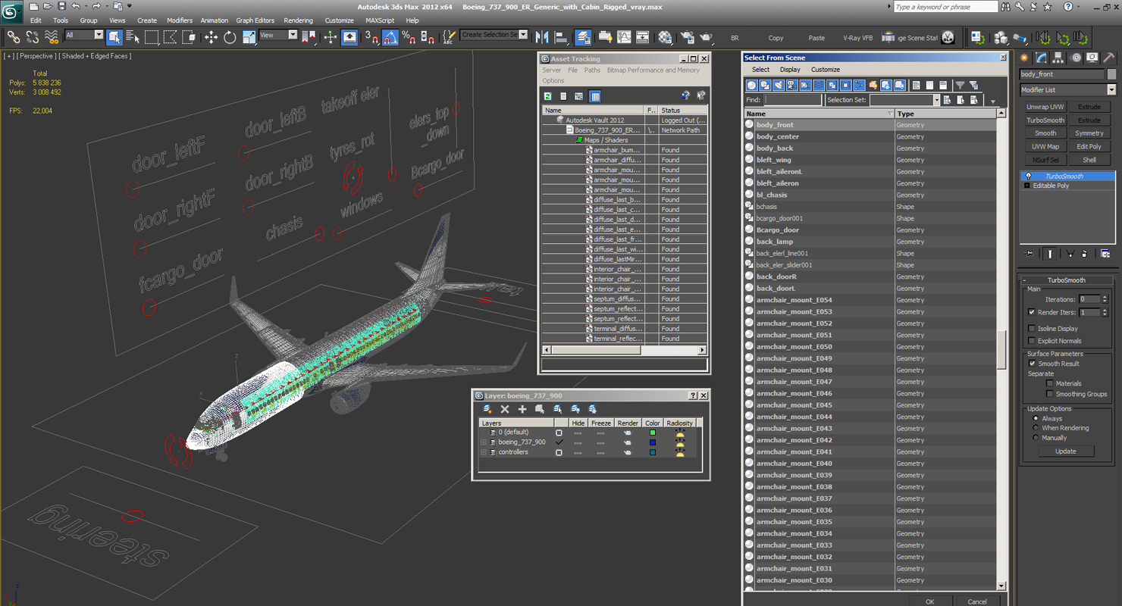Click the green color swatch of 0 (default) layer
1122x606 pixels.
652,433
